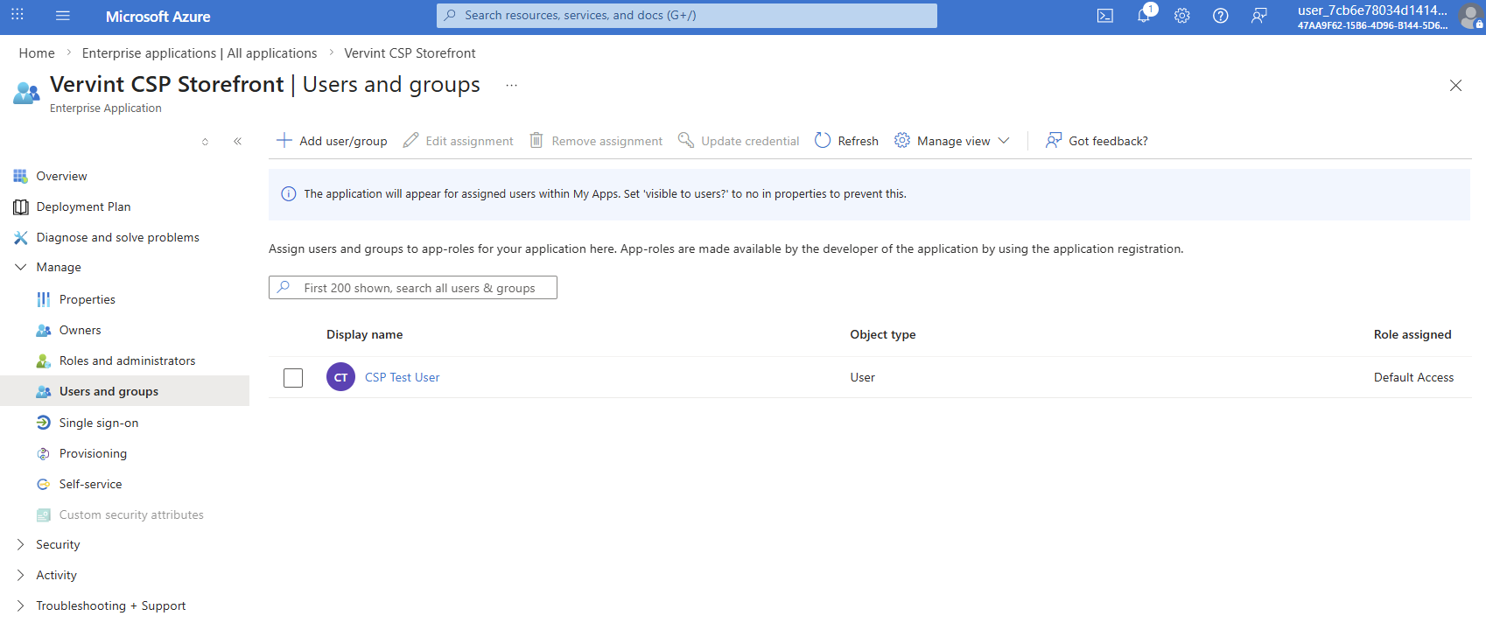This screenshot has height=637, width=1486.
Task: Open the top bar feedback icon
Action: [x=1259, y=16]
